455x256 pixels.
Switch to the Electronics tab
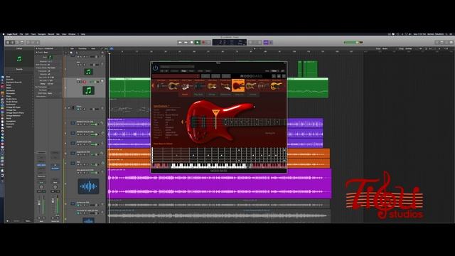point(225,95)
